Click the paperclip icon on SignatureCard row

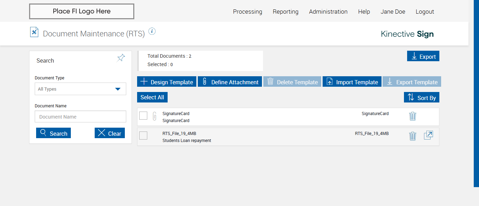[x=155, y=116]
